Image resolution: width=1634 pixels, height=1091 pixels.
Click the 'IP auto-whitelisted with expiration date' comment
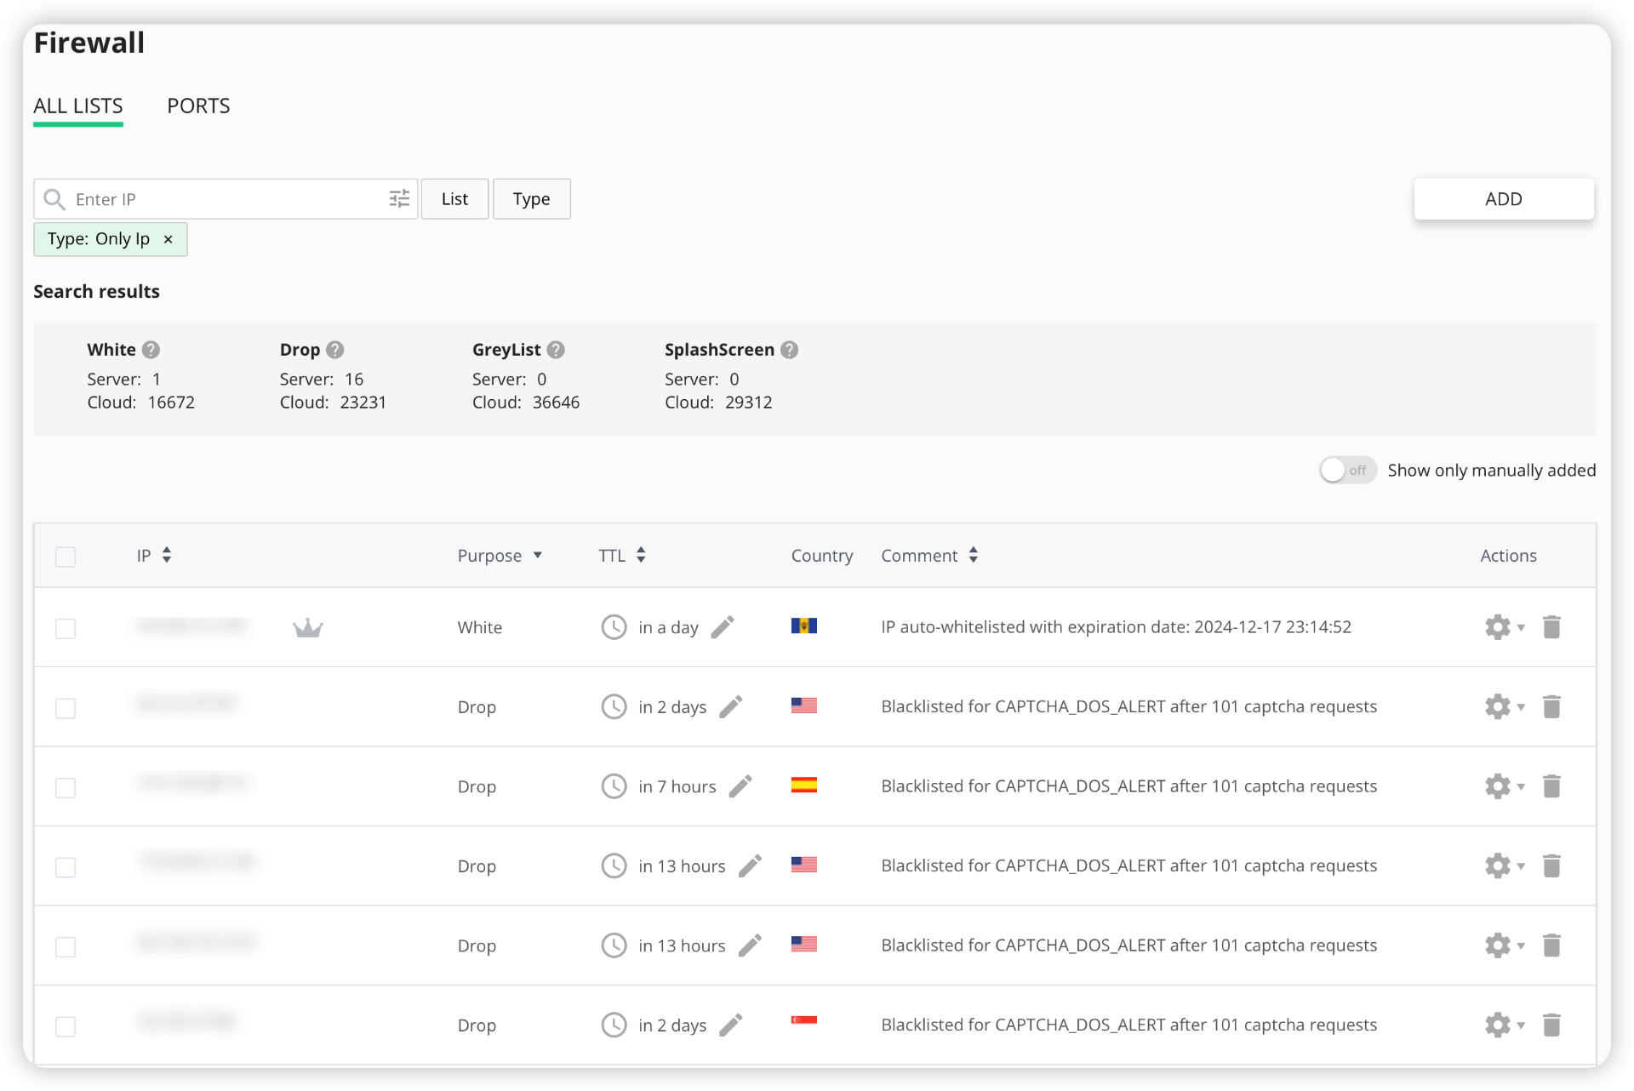click(x=1116, y=627)
